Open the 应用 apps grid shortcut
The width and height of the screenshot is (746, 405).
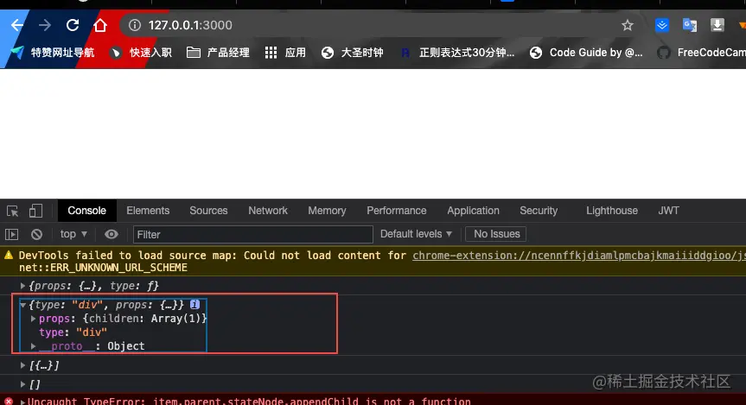[285, 53]
